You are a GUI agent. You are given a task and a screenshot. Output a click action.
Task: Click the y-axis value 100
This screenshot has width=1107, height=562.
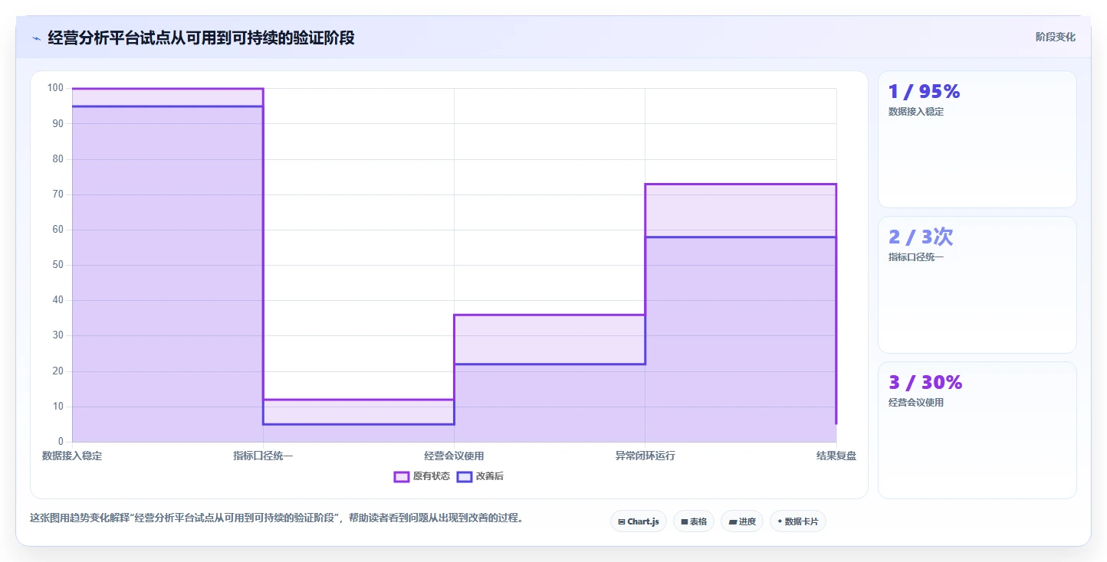pyautogui.click(x=55, y=88)
